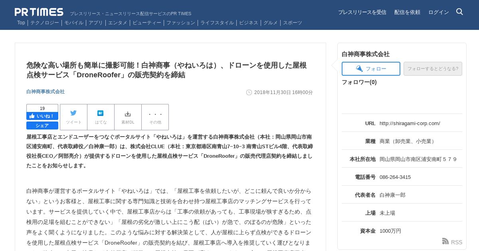Click the Facebook シェア button

(42, 125)
